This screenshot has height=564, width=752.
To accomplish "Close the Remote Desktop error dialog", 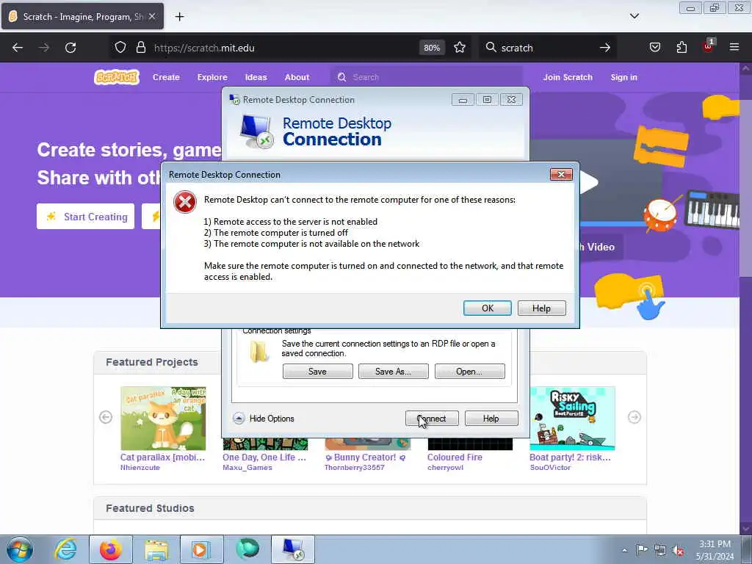I will tap(561, 174).
